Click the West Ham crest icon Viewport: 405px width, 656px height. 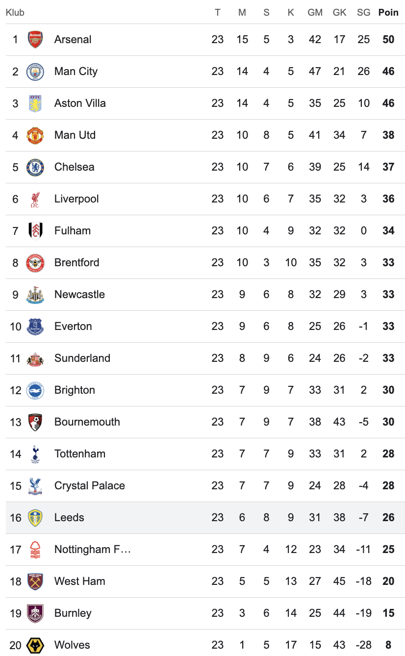[35, 581]
